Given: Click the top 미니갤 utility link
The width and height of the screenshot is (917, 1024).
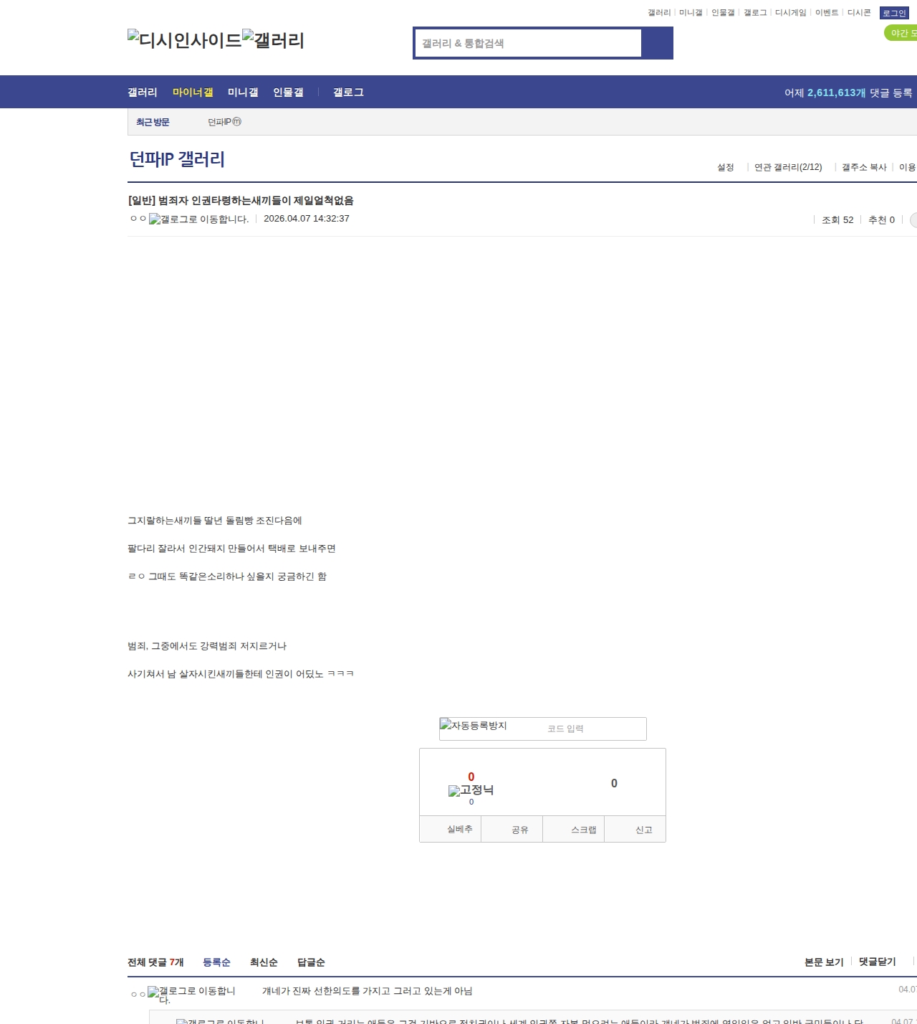Looking at the screenshot, I should click(x=691, y=13).
